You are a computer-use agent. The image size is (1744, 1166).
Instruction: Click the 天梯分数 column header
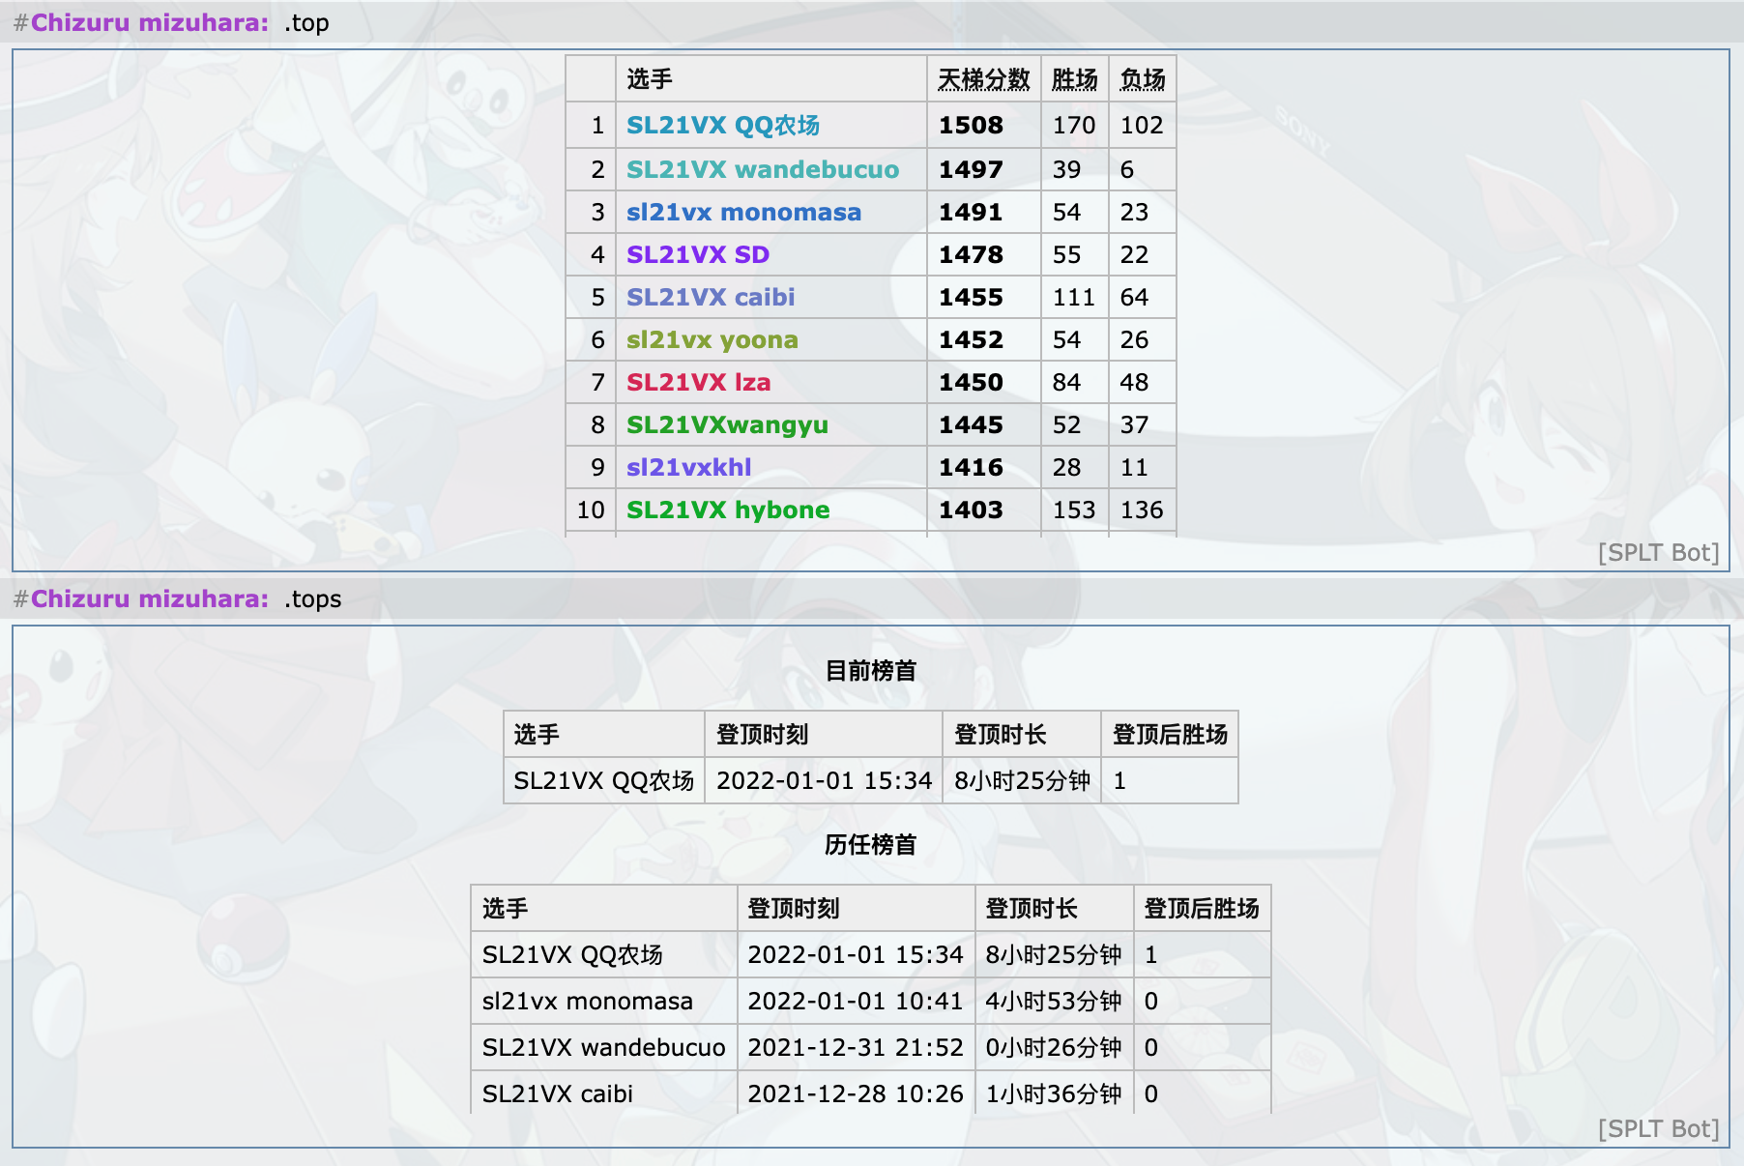[x=983, y=79]
